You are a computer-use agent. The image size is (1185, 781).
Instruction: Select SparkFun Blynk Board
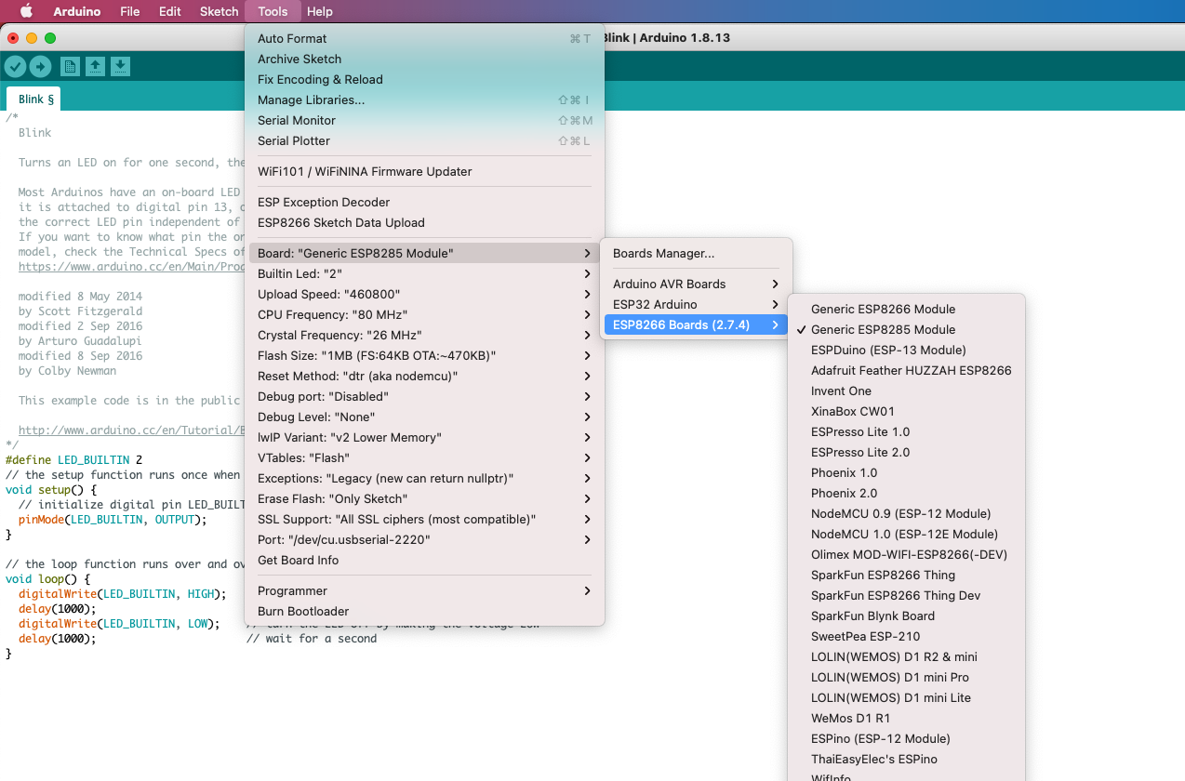click(906, 616)
